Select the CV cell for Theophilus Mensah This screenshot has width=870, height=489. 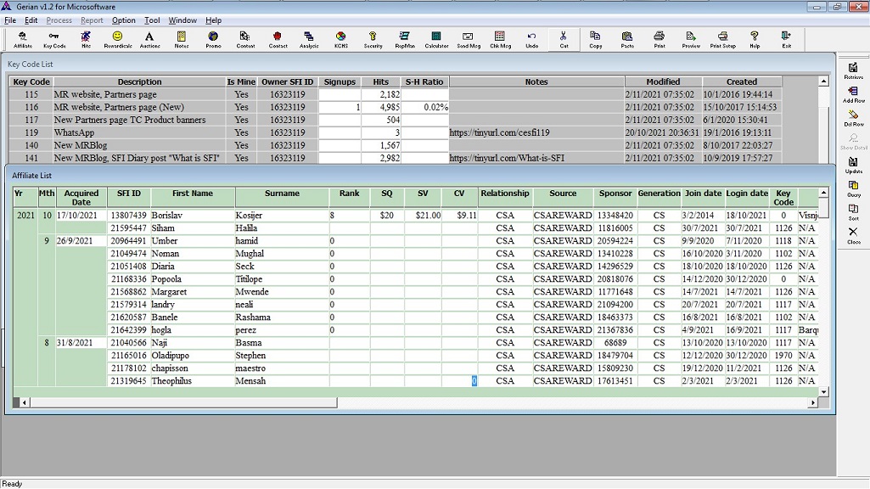point(459,381)
